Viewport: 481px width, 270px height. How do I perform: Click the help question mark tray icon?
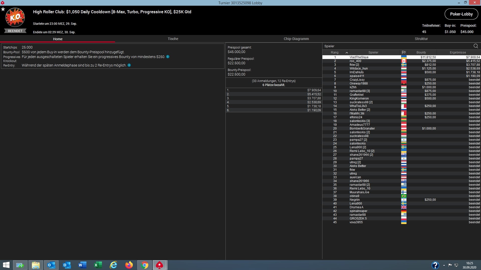pos(435,265)
